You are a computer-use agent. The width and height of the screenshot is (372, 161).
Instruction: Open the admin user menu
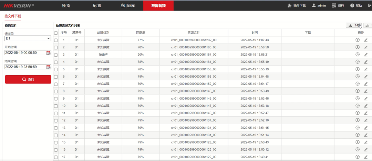tap(319, 5)
